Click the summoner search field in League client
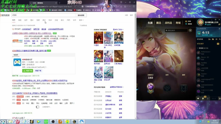The image size is (221, 124). (x=176, y=30)
